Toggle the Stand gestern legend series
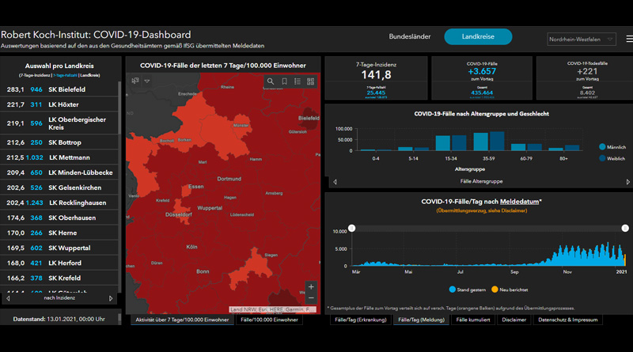The width and height of the screenshot is (633, 352). click(x=468, y=290)
